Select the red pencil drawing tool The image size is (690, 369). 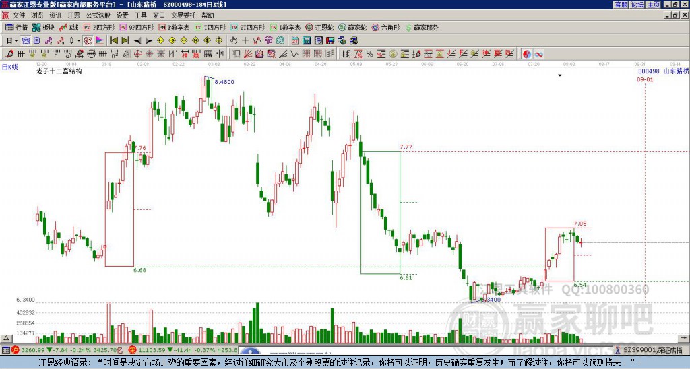(9, 54)
